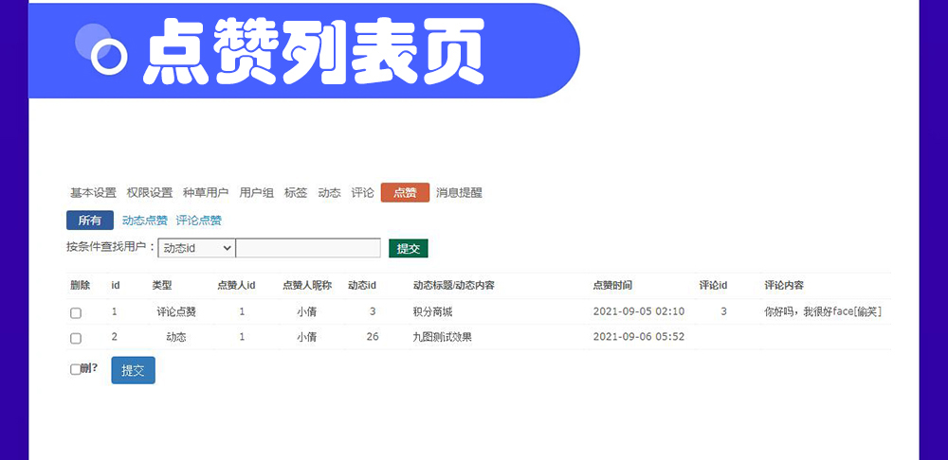Filter by 评论点赞 link

click(199, 221)
